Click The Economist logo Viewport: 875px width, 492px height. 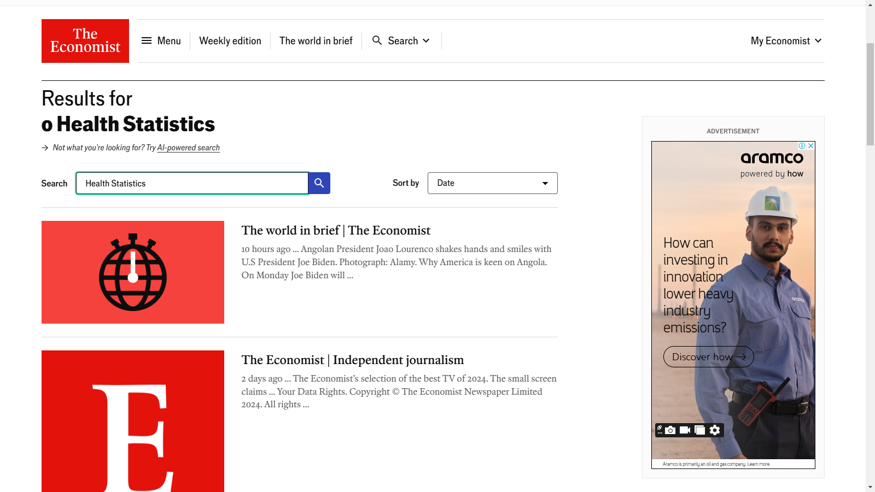(x=85, y=41)
